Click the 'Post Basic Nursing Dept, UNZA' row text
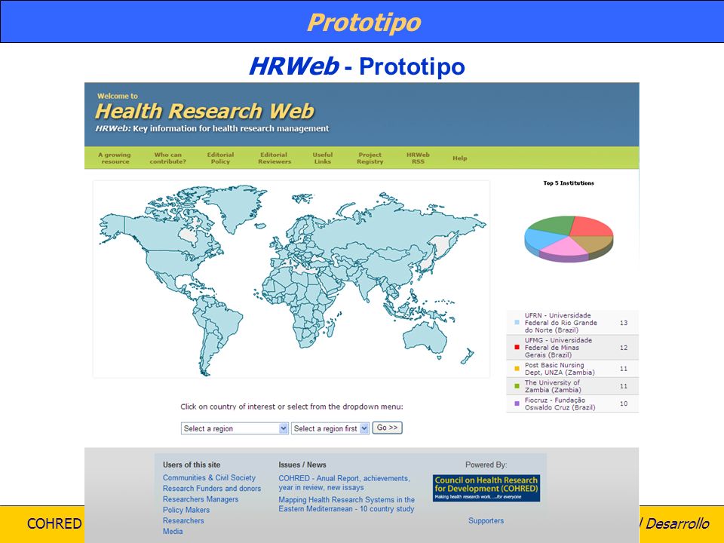Screen dimensions: 724x543 [x=559, y=369]
